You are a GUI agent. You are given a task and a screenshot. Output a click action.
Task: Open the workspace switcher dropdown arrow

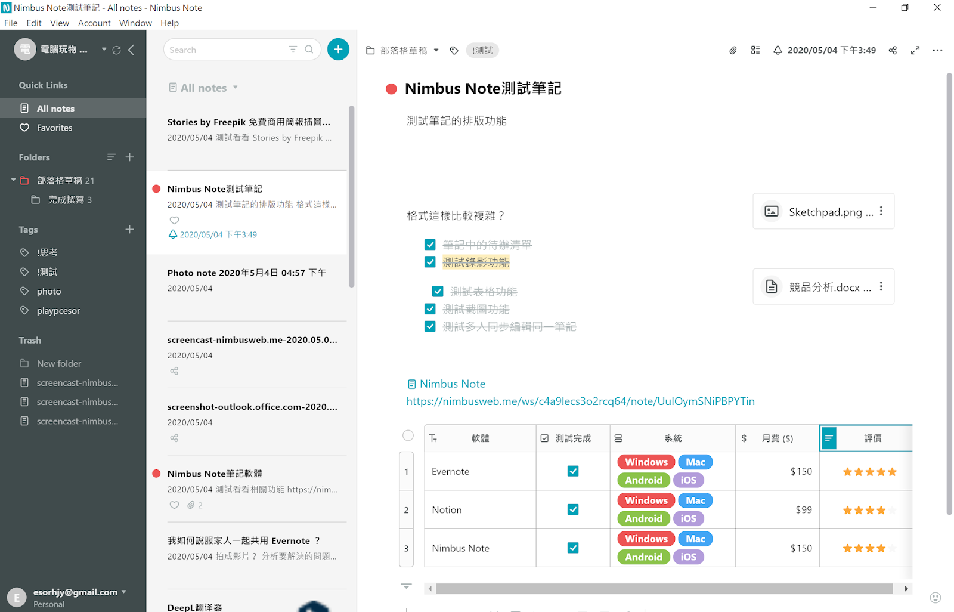pyautogui.click(x=104, y=50)
